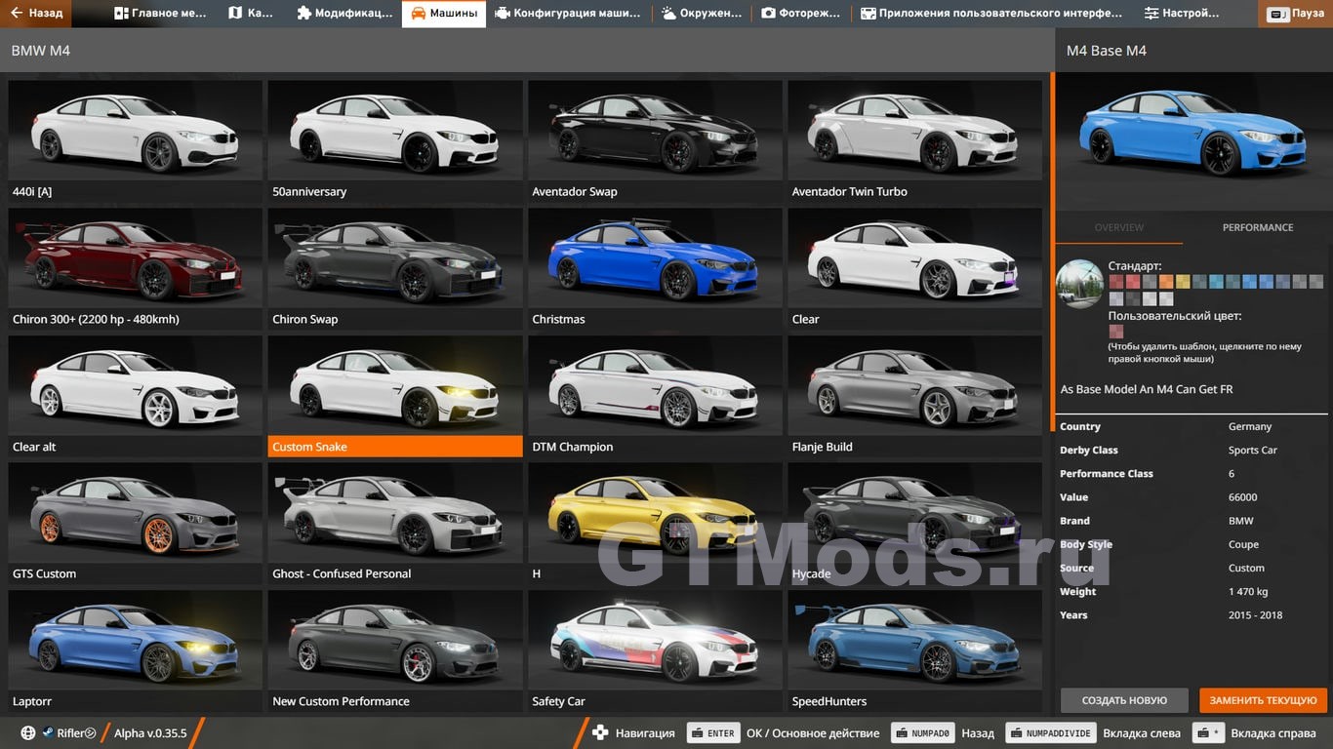Select the Hycade configuration thumbnail
This screenshot has height=749, width=1333.
click(x=915, y=523)
